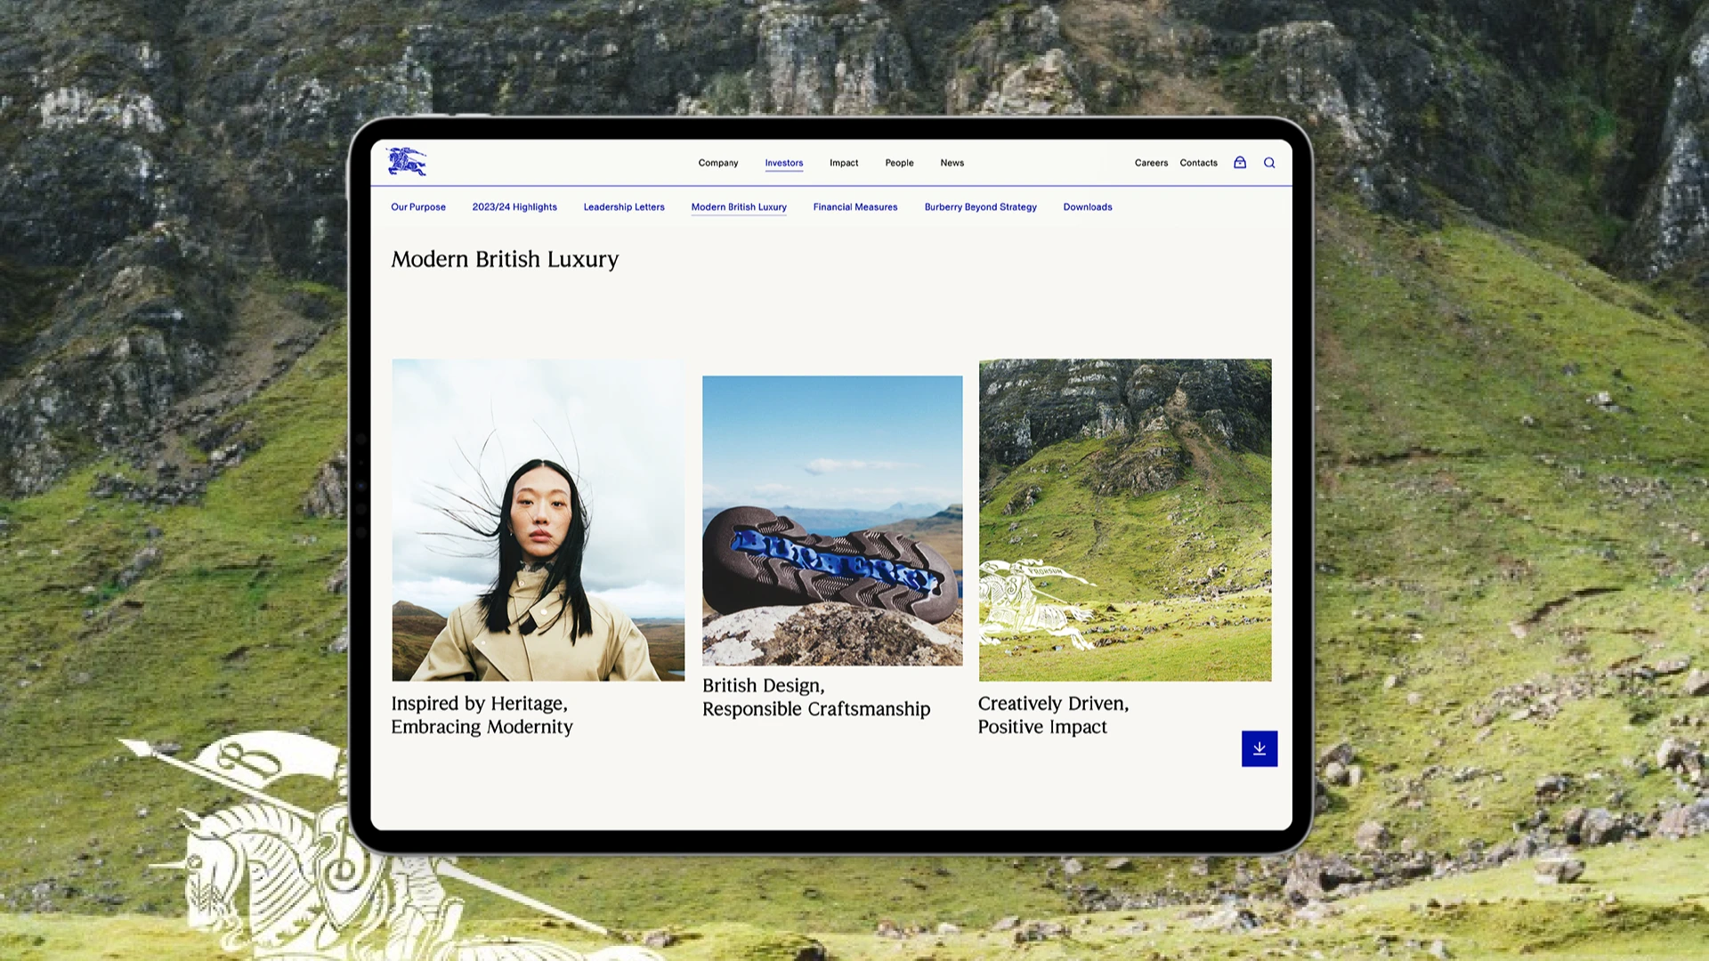Open the shopping bag icon
The width and height of the screenshot is (1709, 961).
(x=1240, y=162)
